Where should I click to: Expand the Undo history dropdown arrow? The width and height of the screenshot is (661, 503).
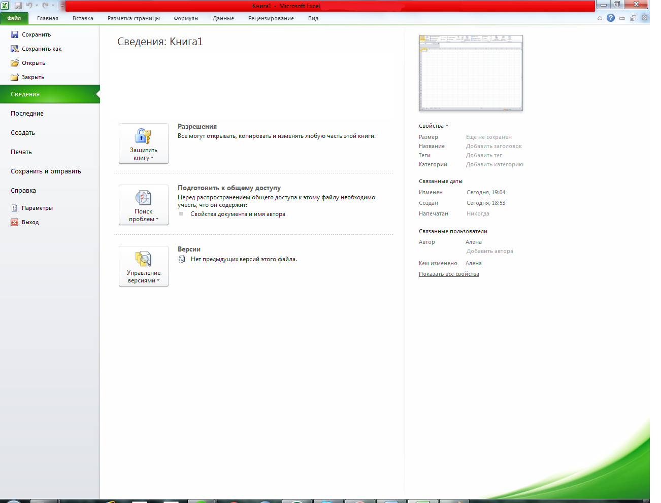(37, 6)
